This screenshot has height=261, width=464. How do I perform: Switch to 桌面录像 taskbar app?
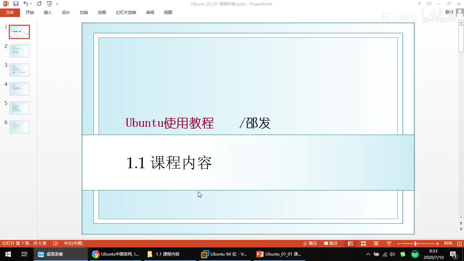tap(61, 254)
